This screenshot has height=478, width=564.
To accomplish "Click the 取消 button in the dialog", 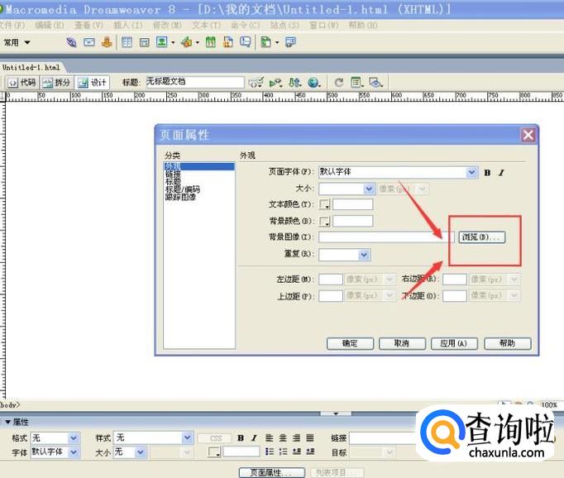I will [402, 343].
